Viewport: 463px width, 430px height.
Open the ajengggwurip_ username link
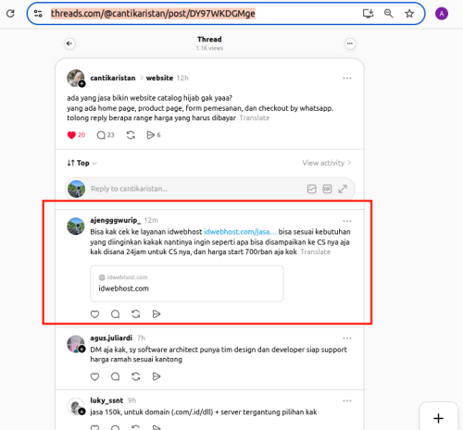(116, 220)
